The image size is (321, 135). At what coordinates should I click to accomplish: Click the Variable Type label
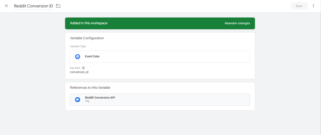[x=78, y=46]
